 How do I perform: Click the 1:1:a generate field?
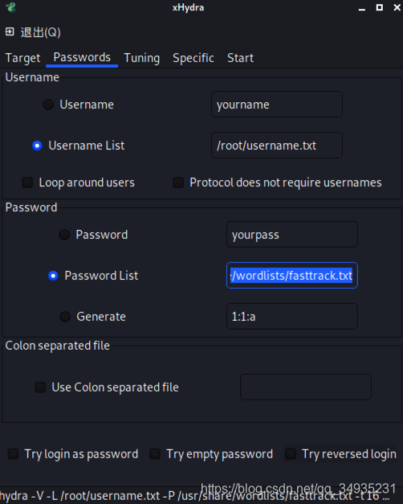tap(292, 317)
